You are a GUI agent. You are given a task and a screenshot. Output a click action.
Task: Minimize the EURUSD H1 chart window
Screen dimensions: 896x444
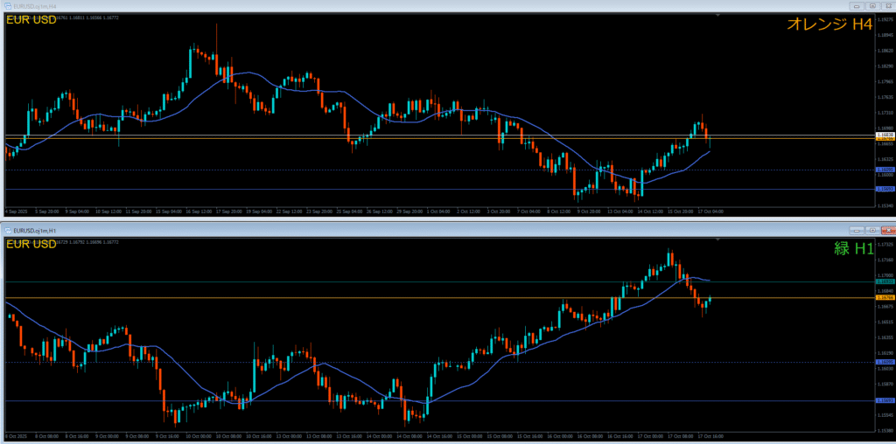tap(856, 231)
